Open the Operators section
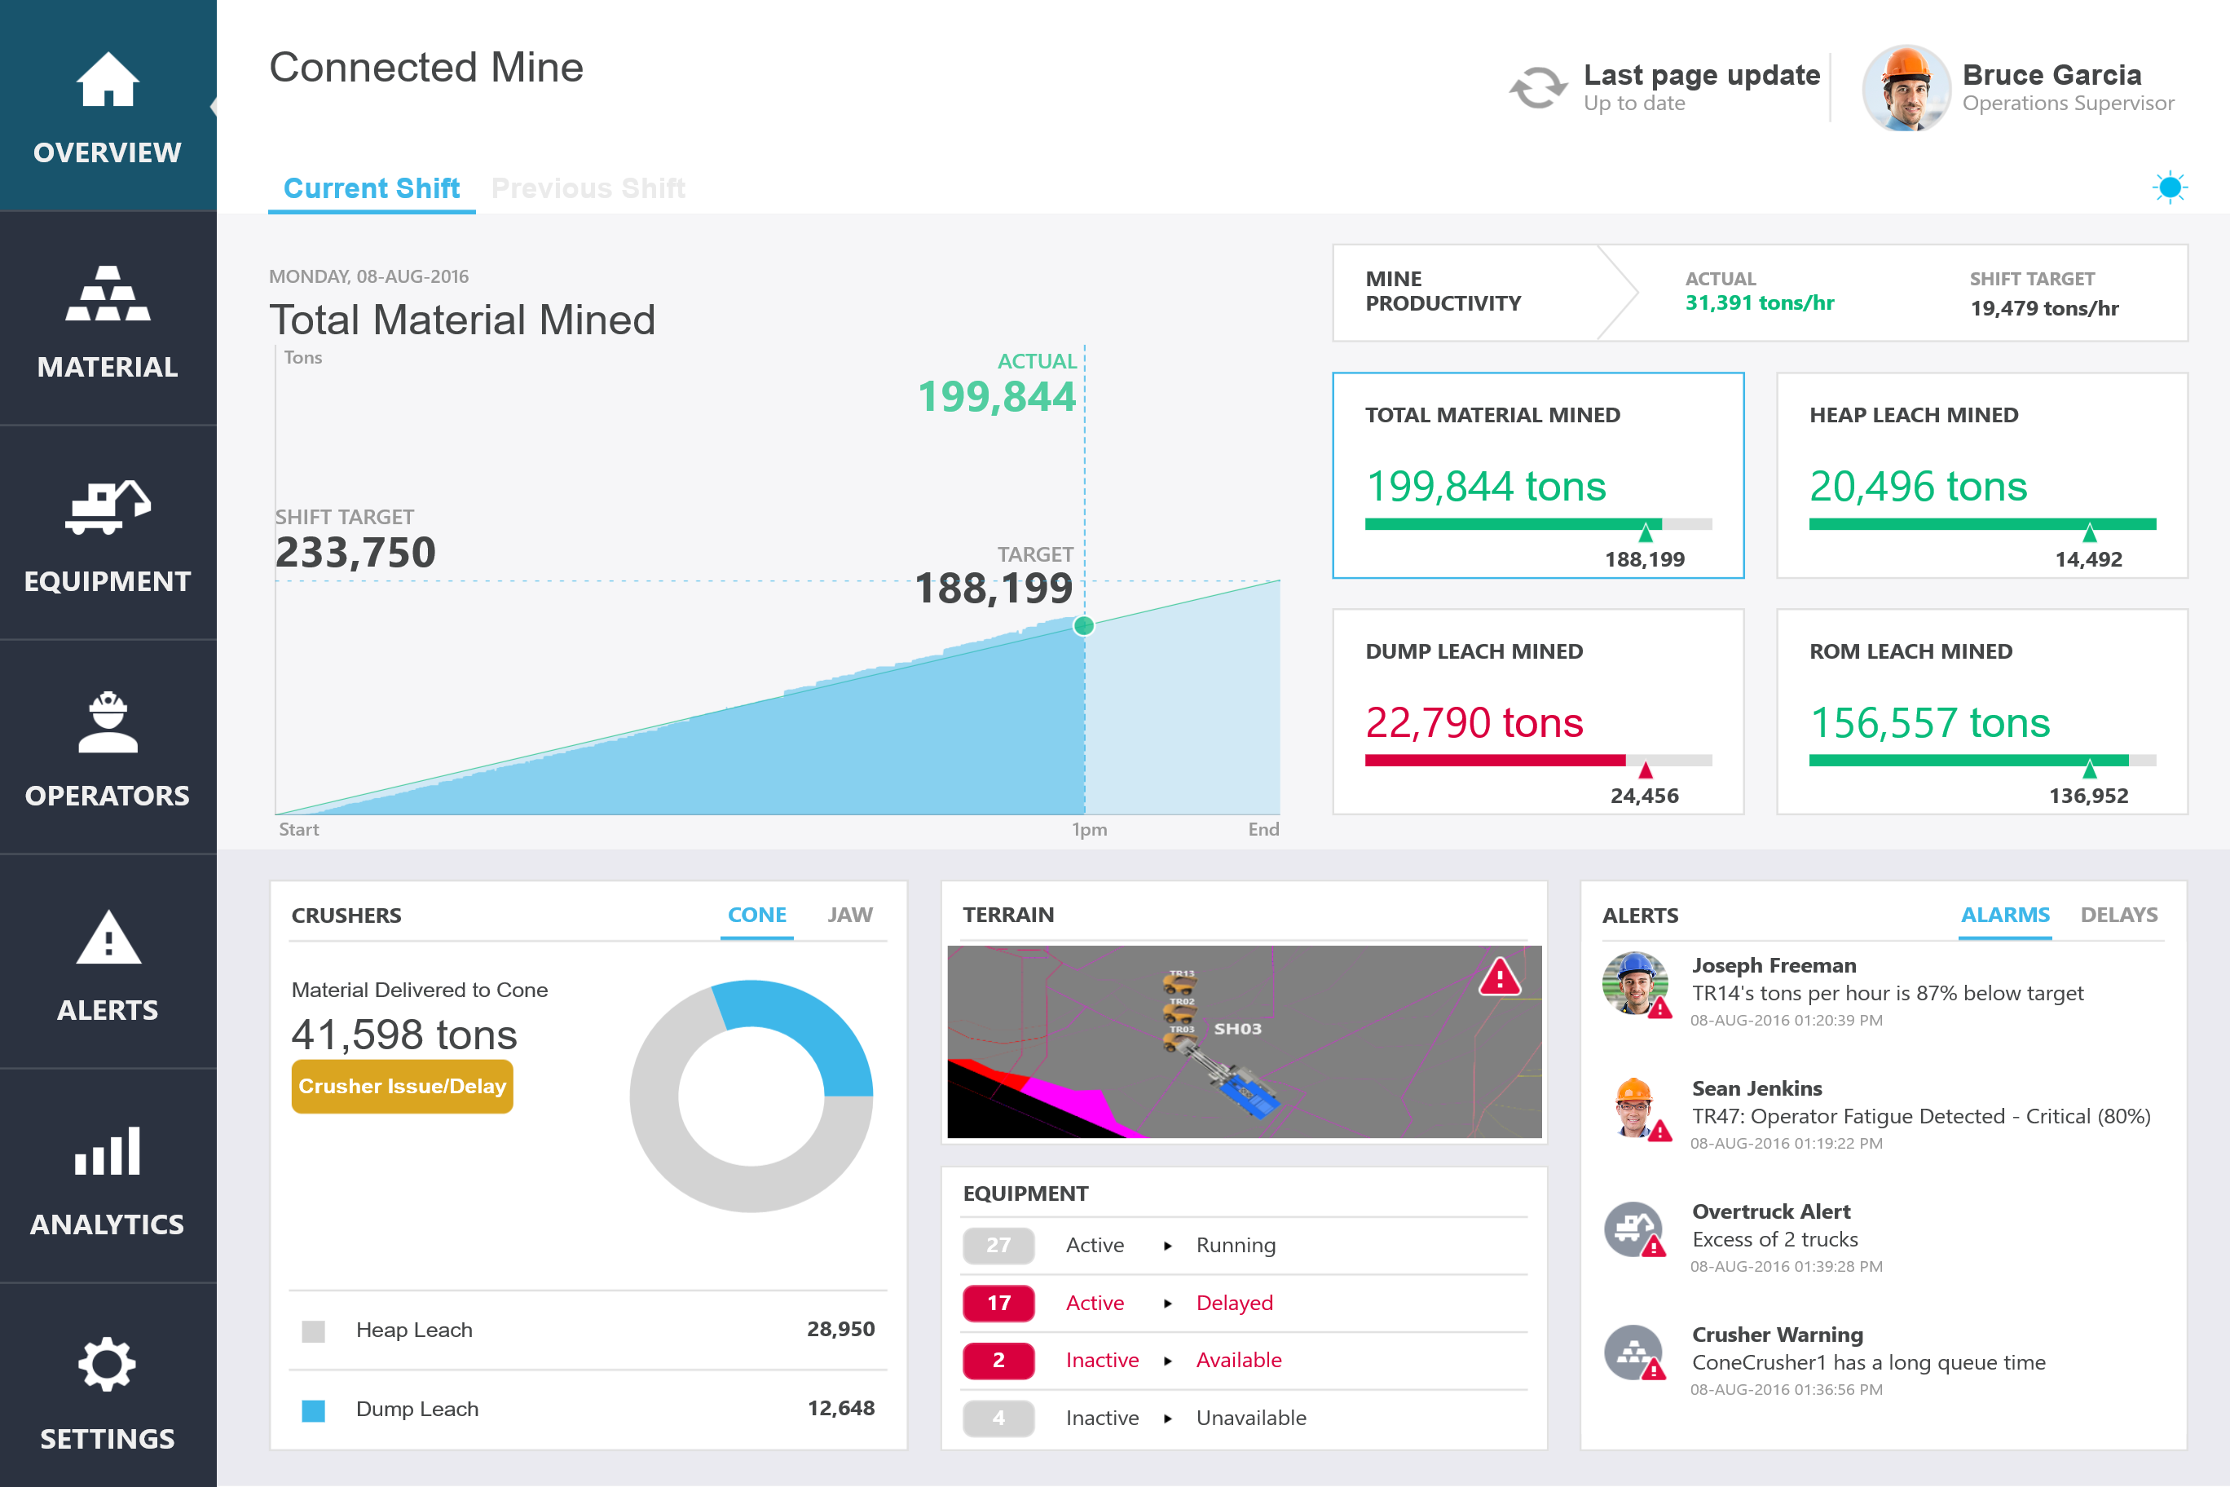 click(107, 722)
